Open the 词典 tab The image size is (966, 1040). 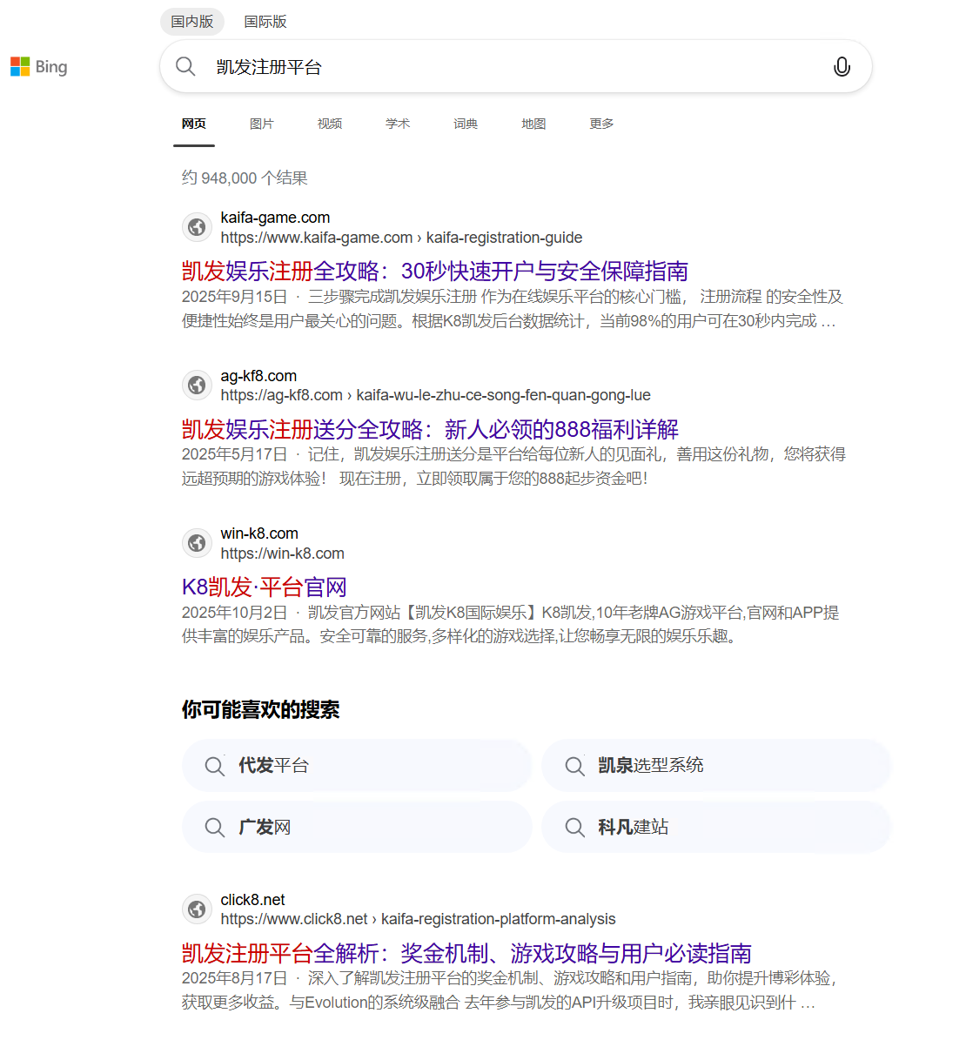click(x=465, y=124)
